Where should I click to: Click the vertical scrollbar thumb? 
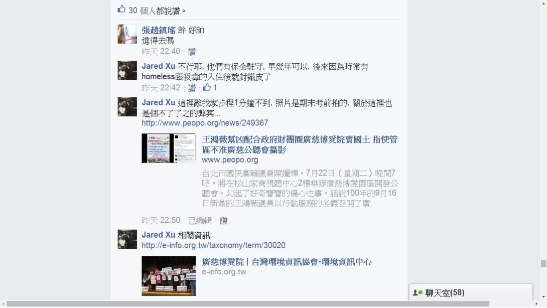click(543, 263)
